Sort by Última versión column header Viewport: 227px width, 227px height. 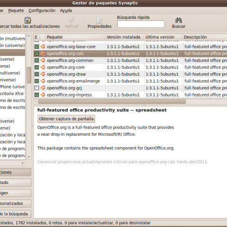163,37
